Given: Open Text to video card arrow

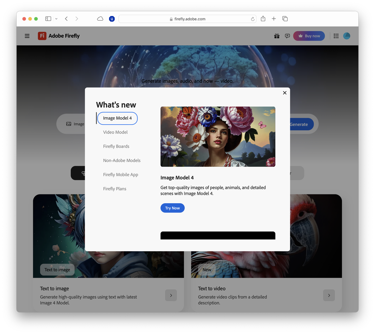Looking at the screenshot, I should [x=329, y=295].
